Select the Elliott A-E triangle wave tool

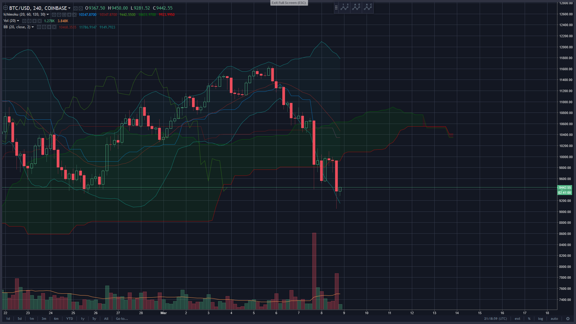pyautogui.click(x=356, y=7)
